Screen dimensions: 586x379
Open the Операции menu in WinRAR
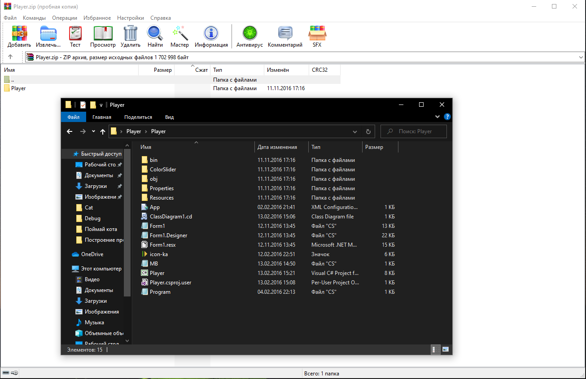65,18
